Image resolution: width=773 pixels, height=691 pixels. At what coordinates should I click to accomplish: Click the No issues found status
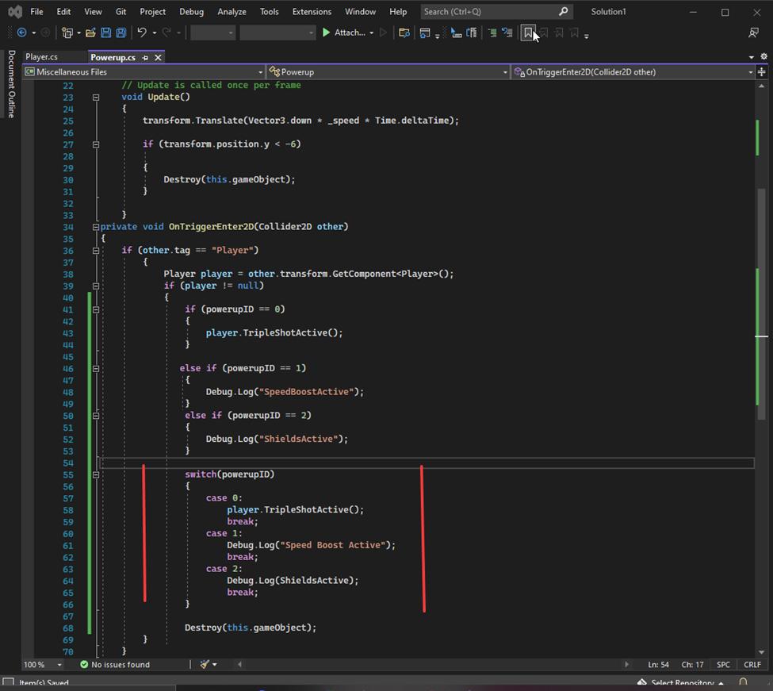coord(120,665)
